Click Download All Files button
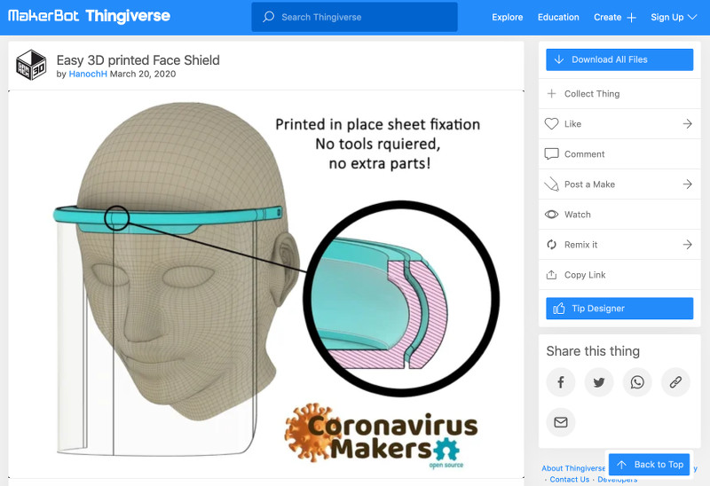The width and height of the screenshot is (710, 486). click(x=619, y=59)
